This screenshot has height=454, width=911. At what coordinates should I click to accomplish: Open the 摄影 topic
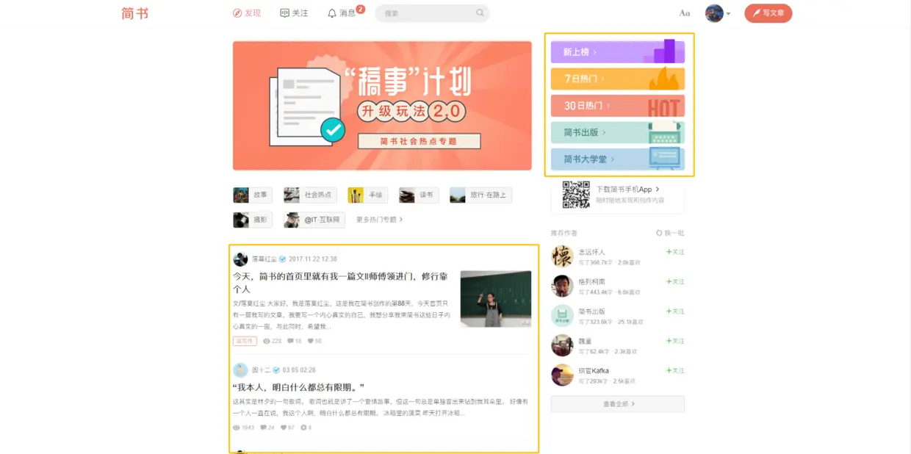tap(253, 220)
